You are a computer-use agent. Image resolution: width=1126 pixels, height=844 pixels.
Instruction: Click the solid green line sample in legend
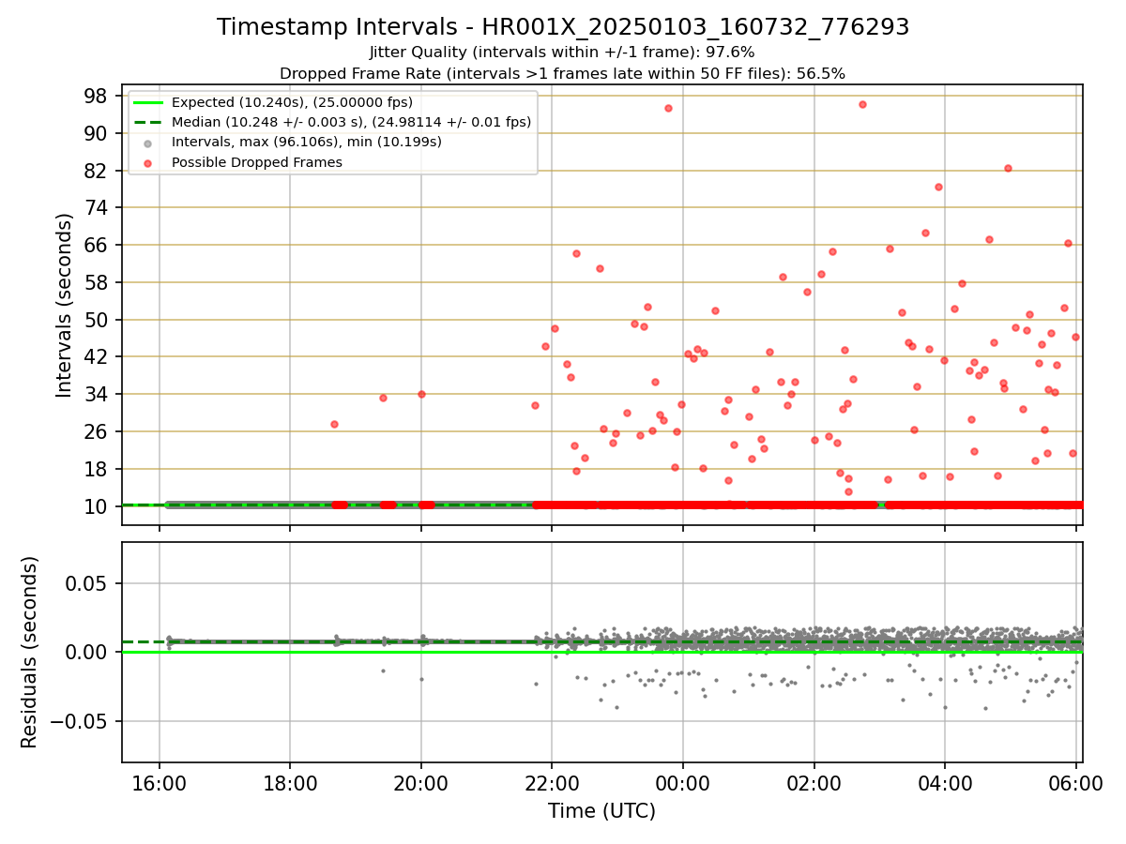click(x=148, y=102)
